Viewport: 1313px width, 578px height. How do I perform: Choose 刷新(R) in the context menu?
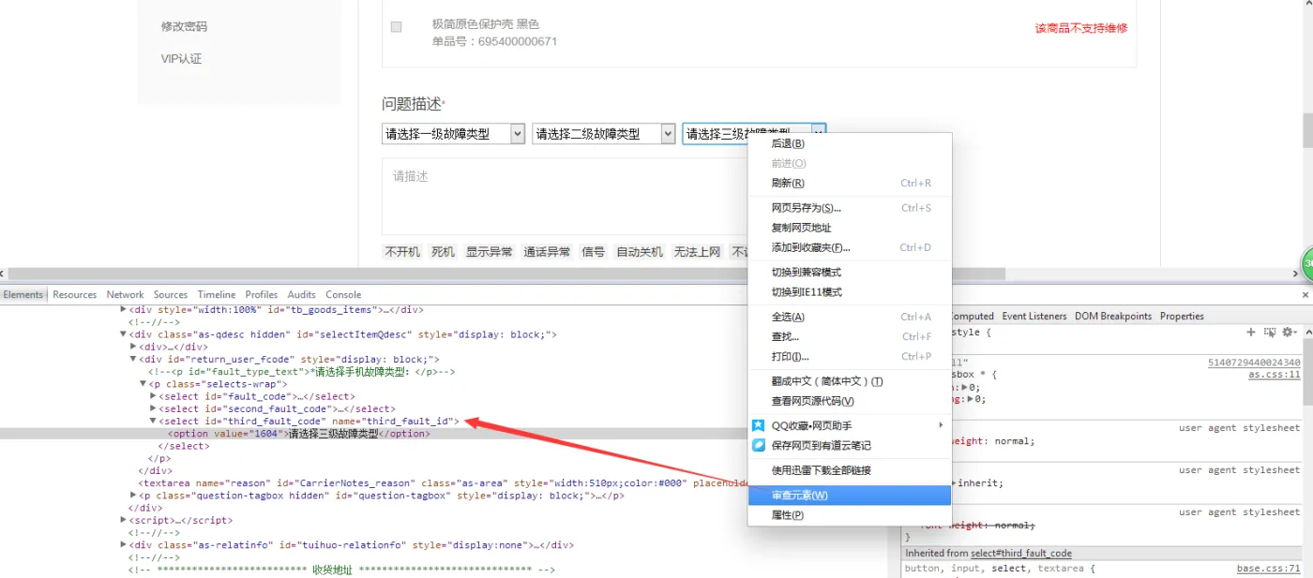850,183
